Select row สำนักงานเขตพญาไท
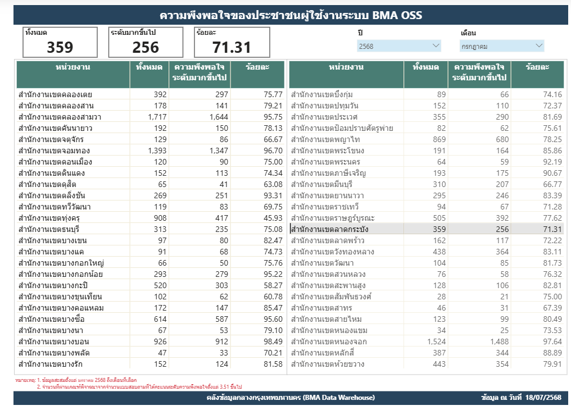The width and height of the screenshot is (571, 410). pyautogui.click(x=427, y=140)
